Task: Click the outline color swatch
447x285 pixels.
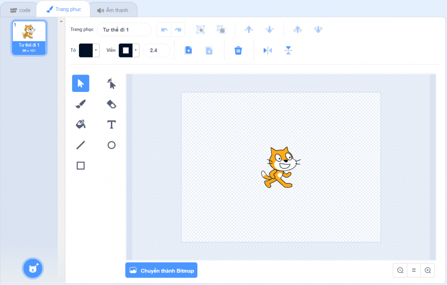Action: pyautogui.click(x=126, y=51)
